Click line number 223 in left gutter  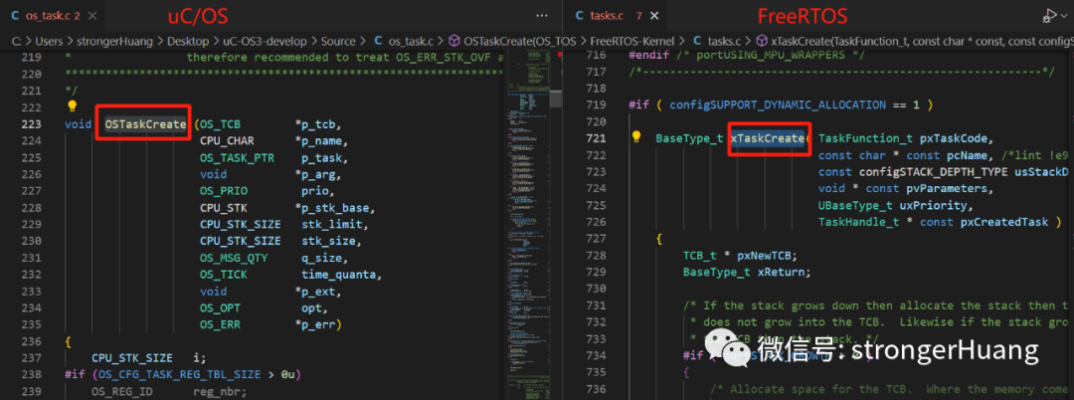(x=32, y=124)
